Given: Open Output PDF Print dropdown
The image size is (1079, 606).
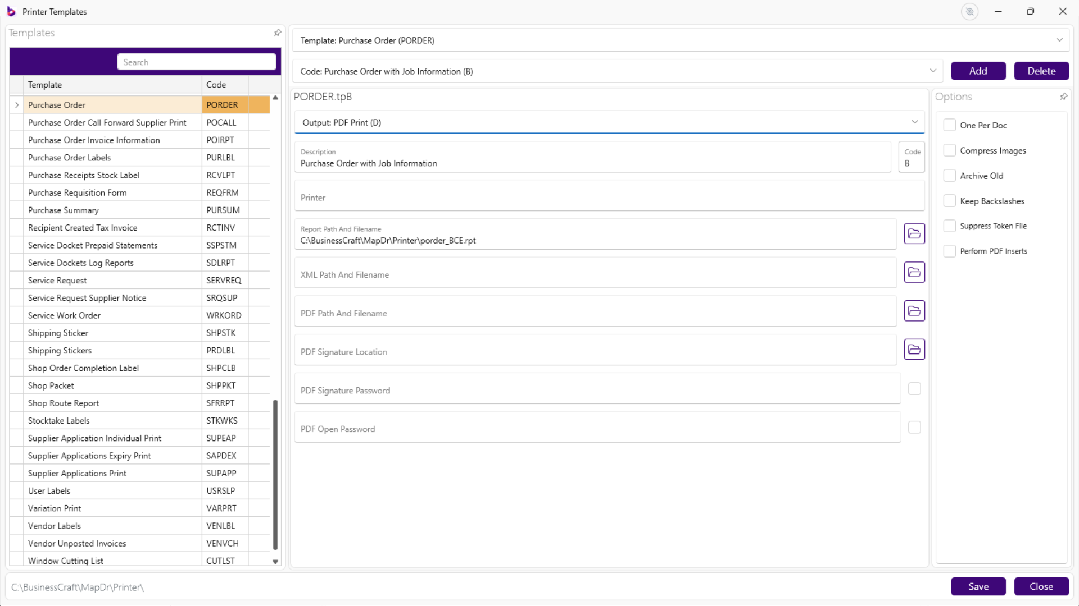Looking at the screenshot, I should point(914,122).
